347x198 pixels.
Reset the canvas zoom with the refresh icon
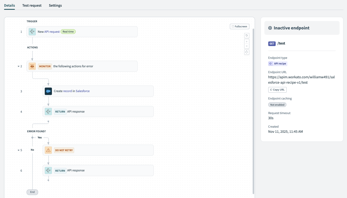coord(247,36)
